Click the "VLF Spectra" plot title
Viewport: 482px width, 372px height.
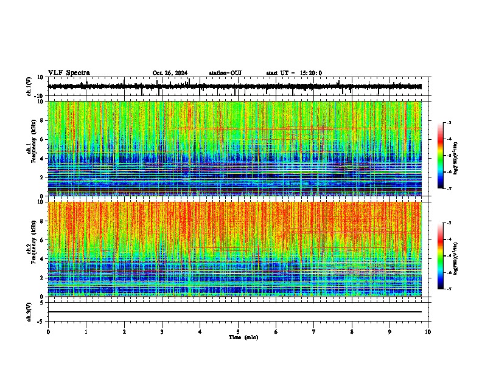pyautogui.click(x=69, y=73)
